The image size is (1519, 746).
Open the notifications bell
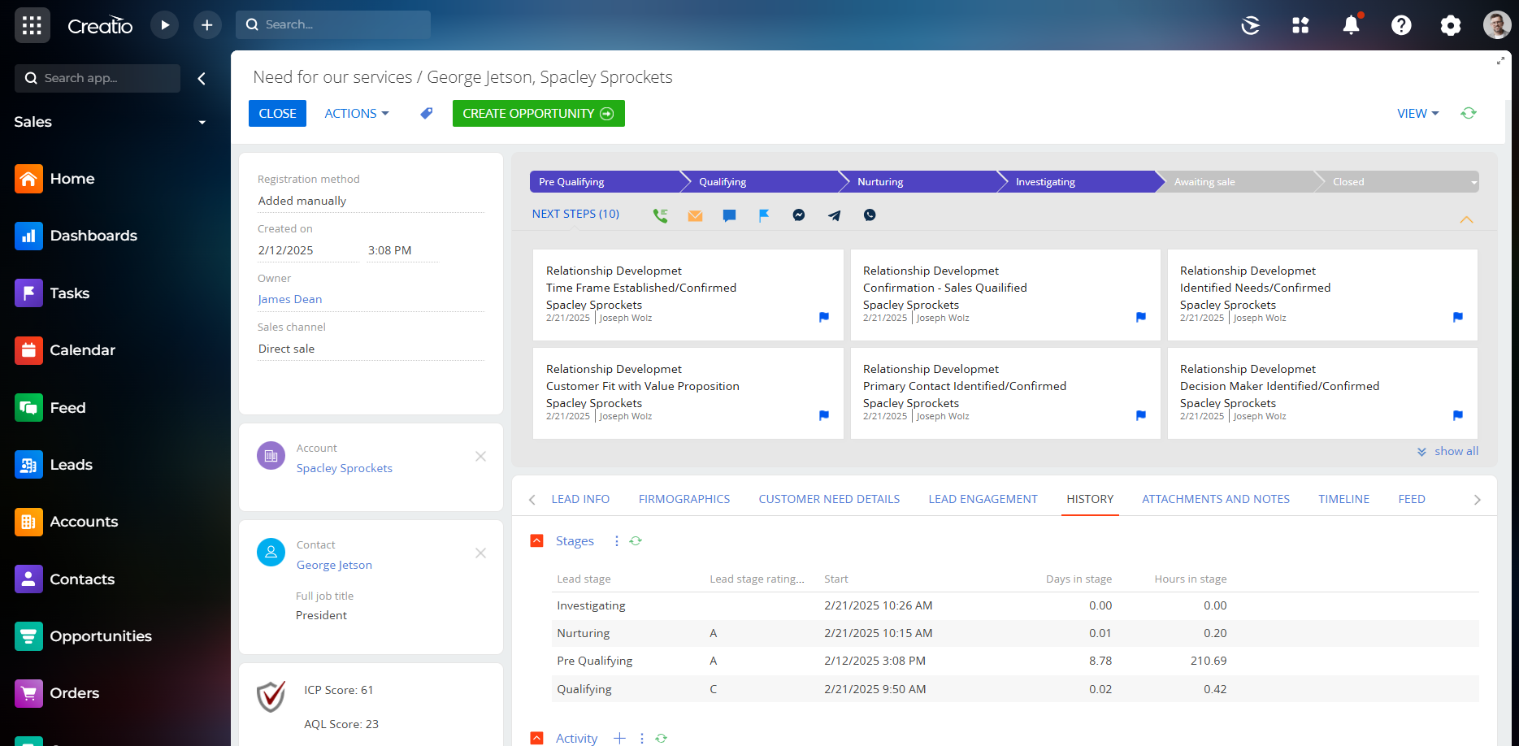pyautogui.click(x=1351, y=25)
